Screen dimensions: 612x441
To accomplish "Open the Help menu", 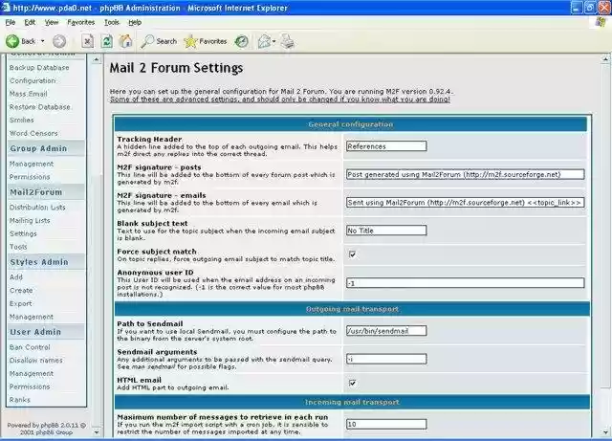I will [135, 22].
